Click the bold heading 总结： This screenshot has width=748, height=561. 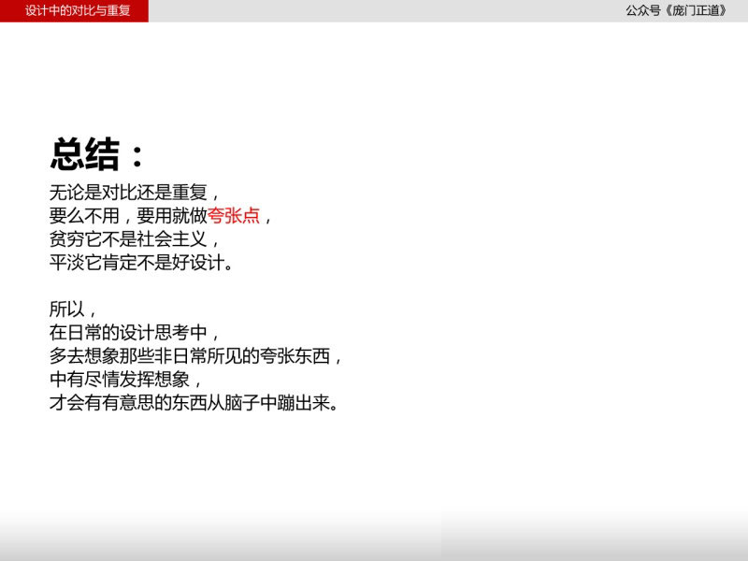(x=97, y=154)
